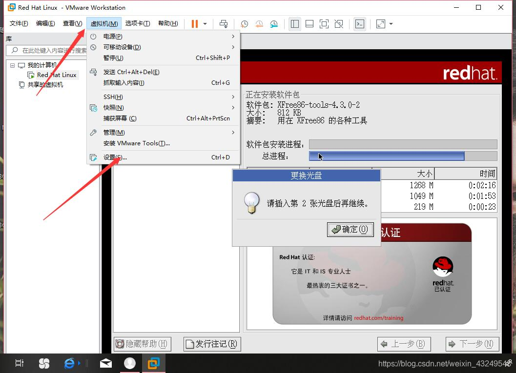Select the Red Hat Linux tree item
The width and height of the screenshot is (516, 373).
point(57,75)
